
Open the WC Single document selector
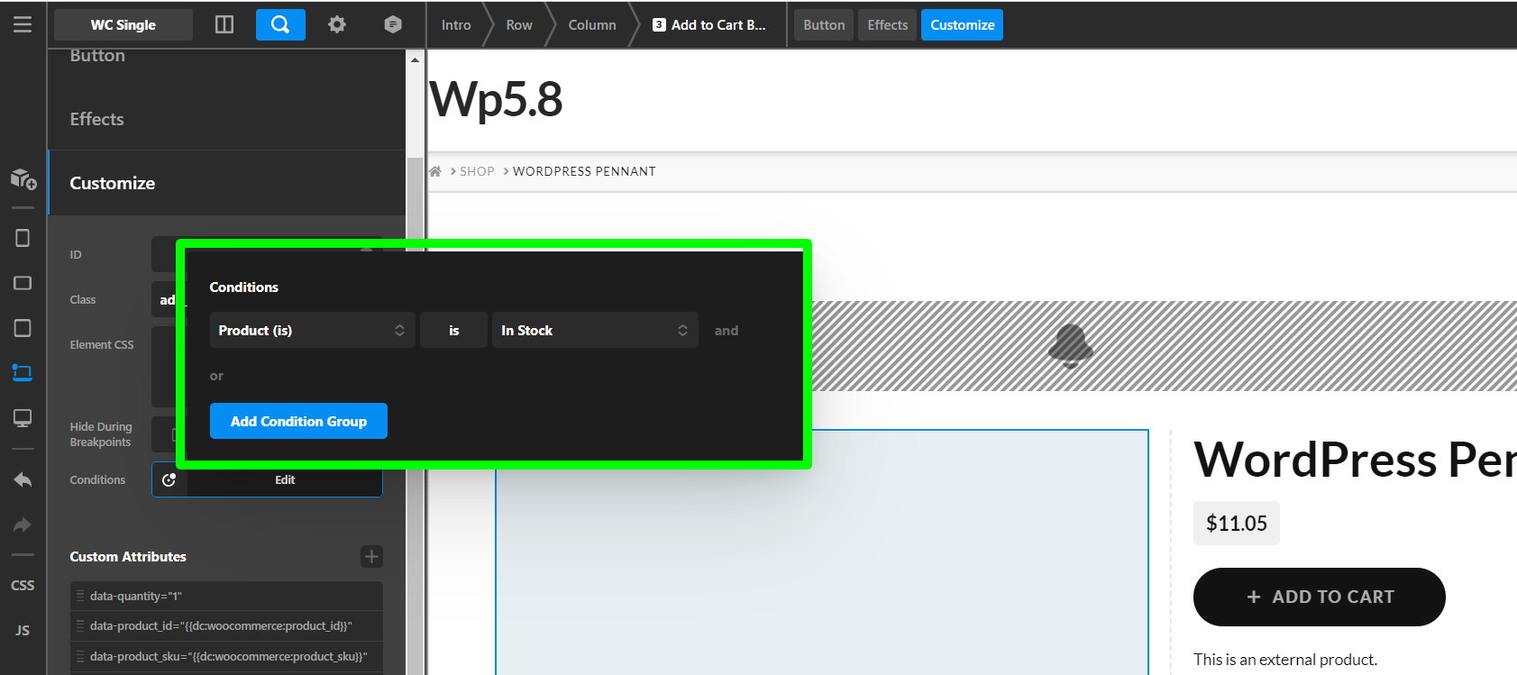[x=123, y=25]
